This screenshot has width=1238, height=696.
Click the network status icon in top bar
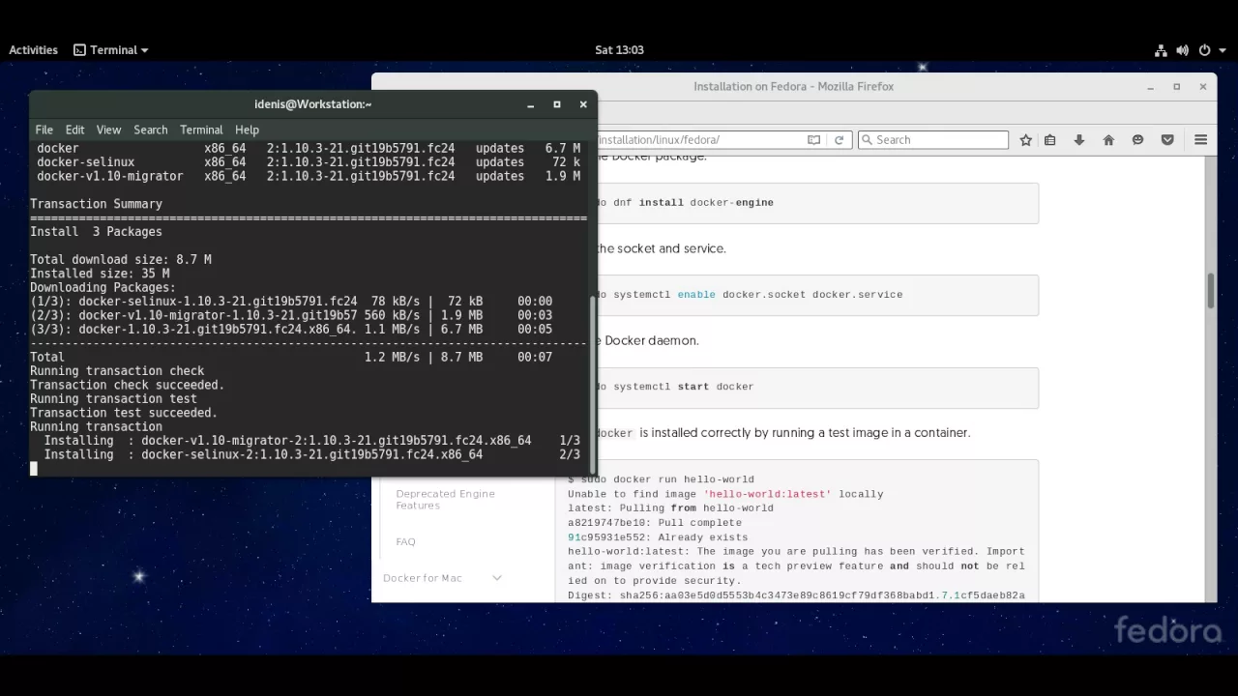click(1161, 50)
